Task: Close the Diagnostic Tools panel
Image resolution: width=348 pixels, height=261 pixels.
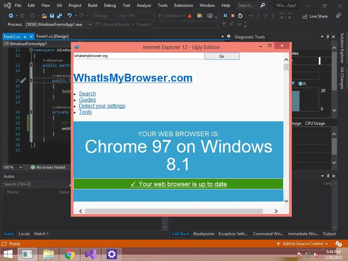Action: click(x=333, y=37)
